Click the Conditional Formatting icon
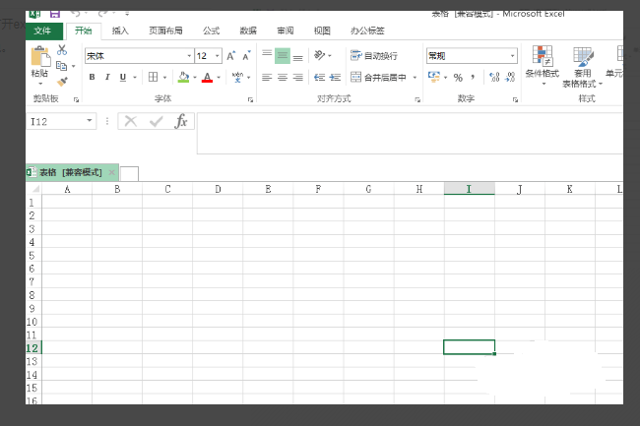The image size is (640, 426). pos(542,57)
